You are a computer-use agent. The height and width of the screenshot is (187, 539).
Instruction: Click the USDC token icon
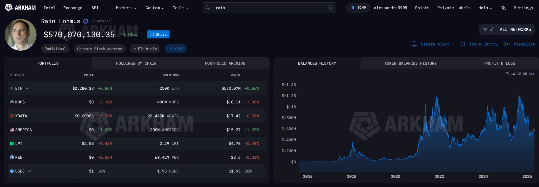(x=12, y=171)
